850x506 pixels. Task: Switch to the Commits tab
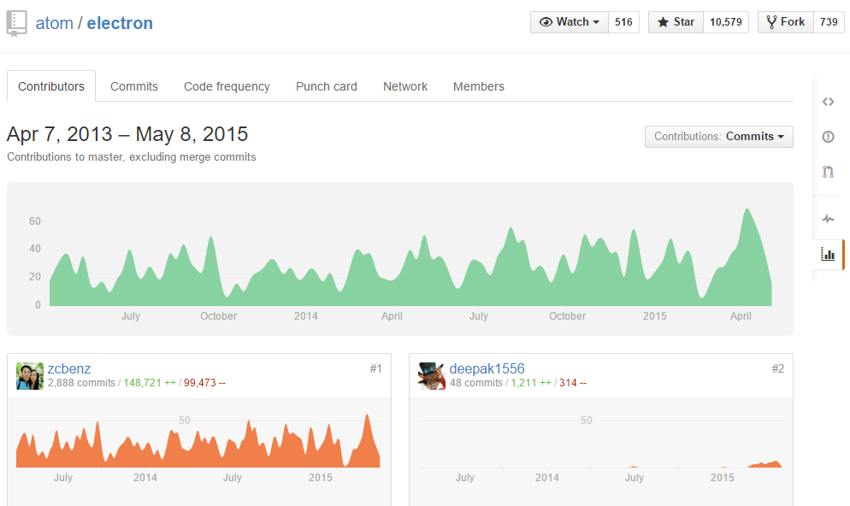134,86
